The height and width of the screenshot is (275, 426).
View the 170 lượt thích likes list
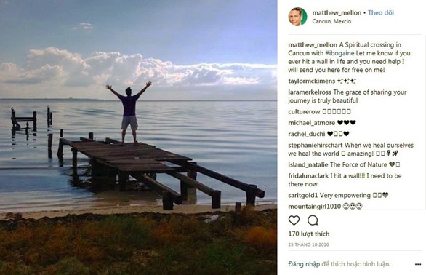(309, 234)
